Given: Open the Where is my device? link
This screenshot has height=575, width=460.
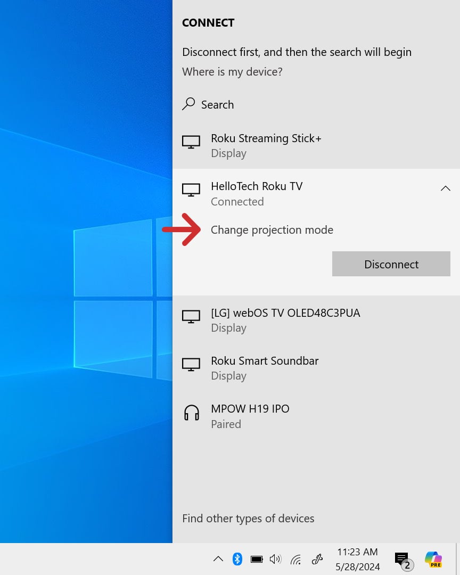Looking at the screenshot, I should tap(232, 72).
